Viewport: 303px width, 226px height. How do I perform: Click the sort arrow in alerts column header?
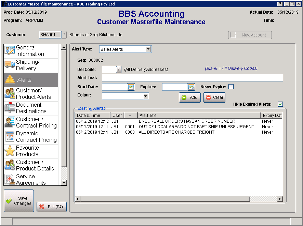[x=130, y=115]
